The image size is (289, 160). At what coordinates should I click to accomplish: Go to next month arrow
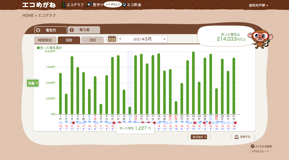(164, 39)
